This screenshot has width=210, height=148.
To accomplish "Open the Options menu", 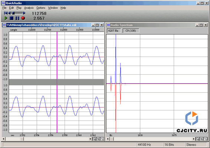I will coord(41,8).
